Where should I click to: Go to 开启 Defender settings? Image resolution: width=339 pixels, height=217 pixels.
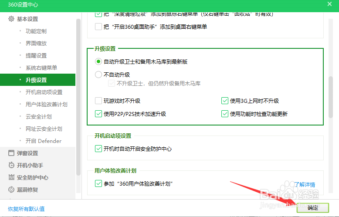[x=44, y=141]
